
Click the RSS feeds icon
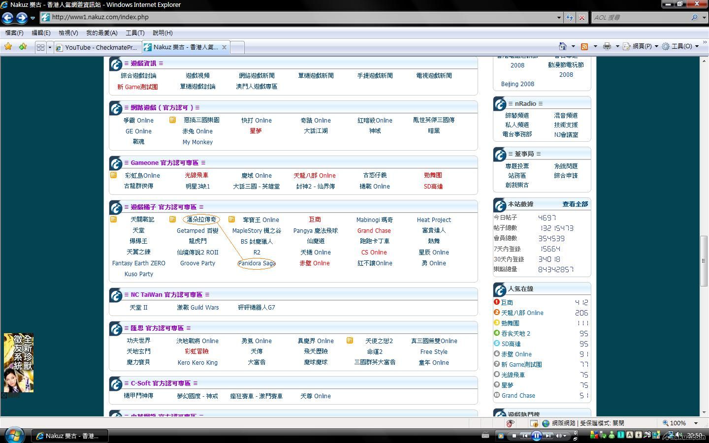584,46
